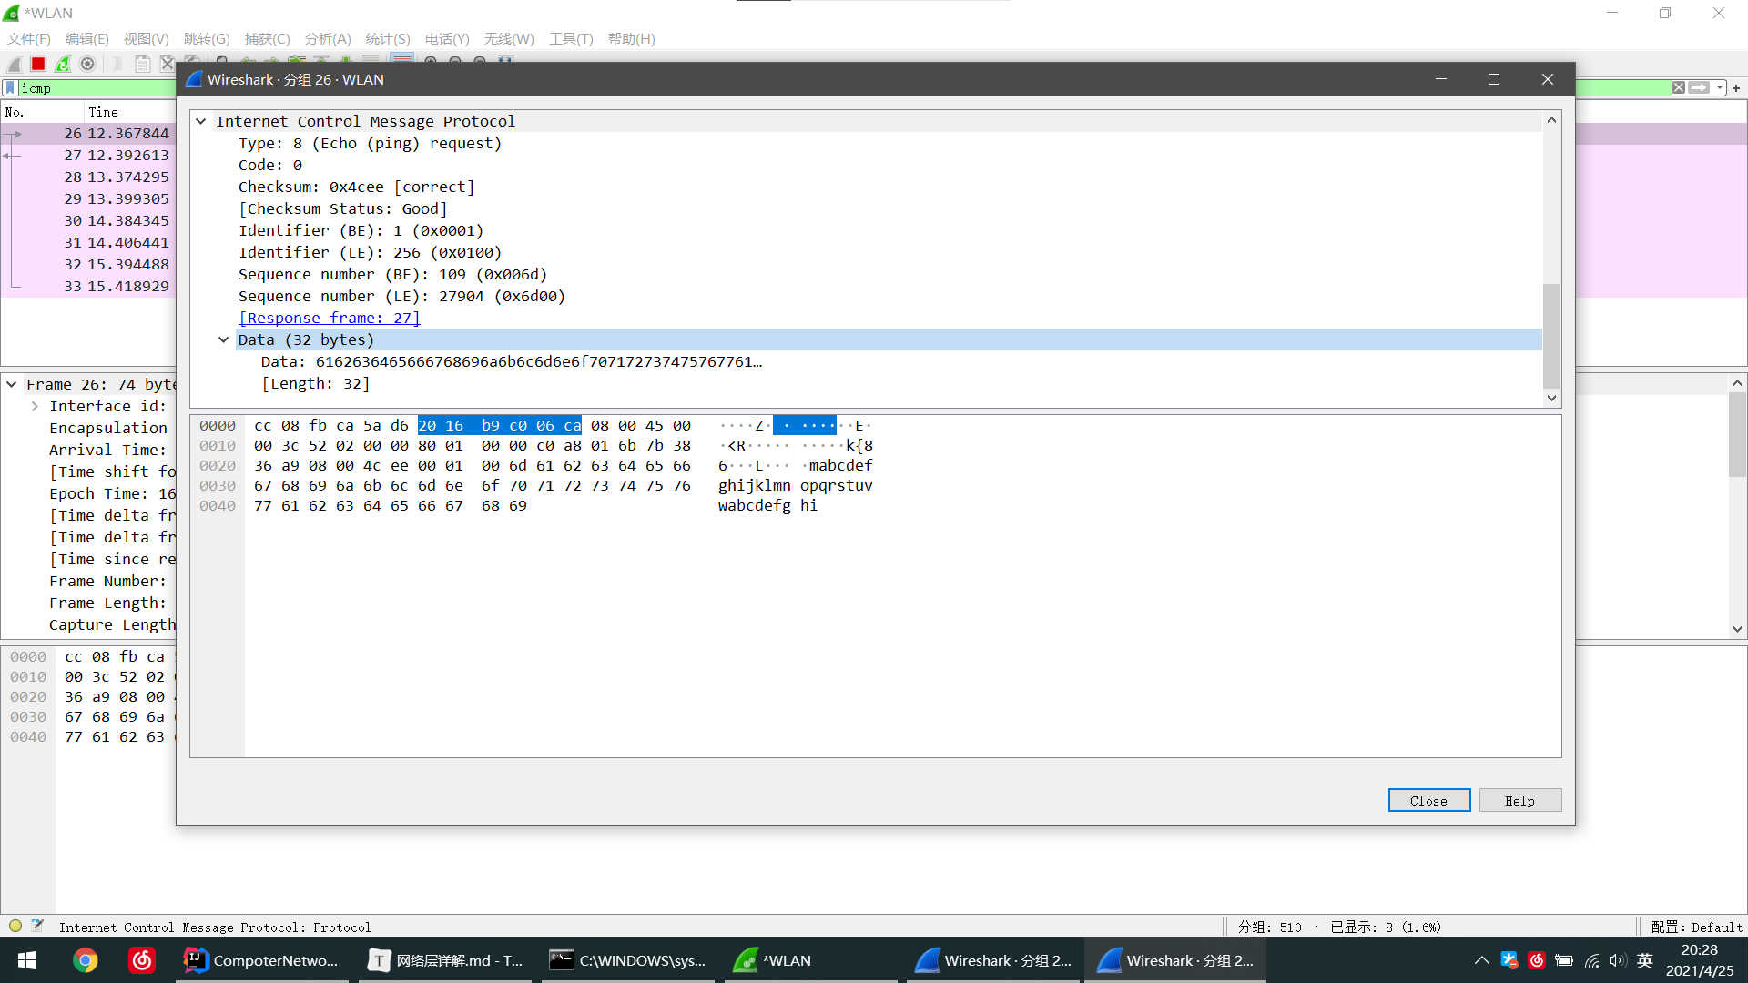Image resolution: width=1748 pixels, height=983 pixels.
Task: Launch Chrome from the taskbar
Action: coord(86,960)
